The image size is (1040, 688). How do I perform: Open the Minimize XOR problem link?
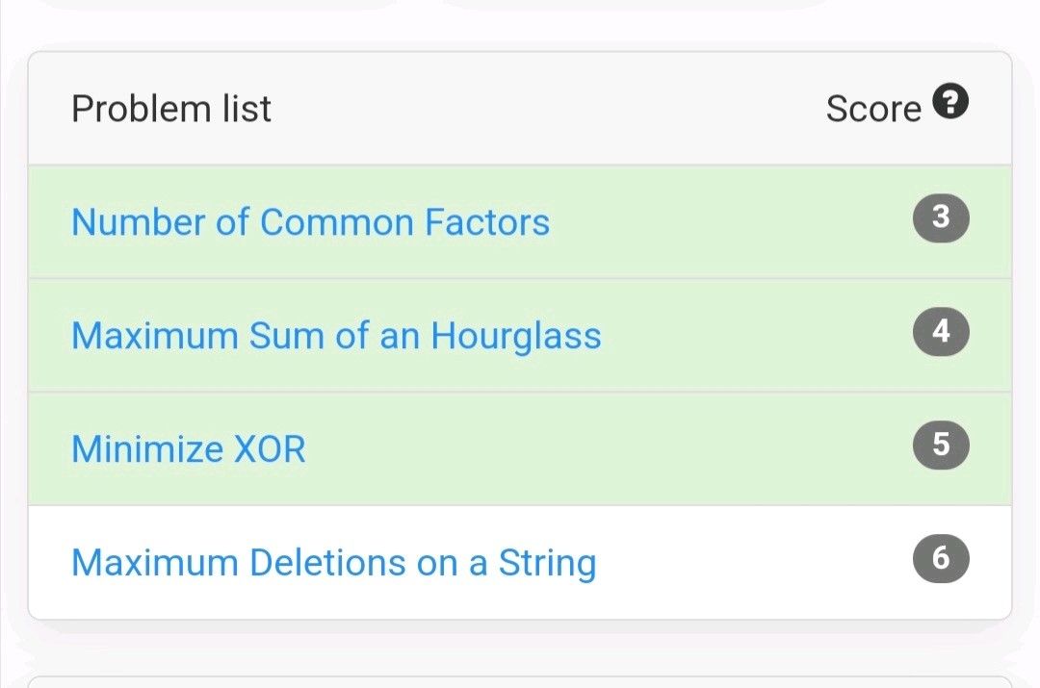pyautogui.click(x=189, y=449)
